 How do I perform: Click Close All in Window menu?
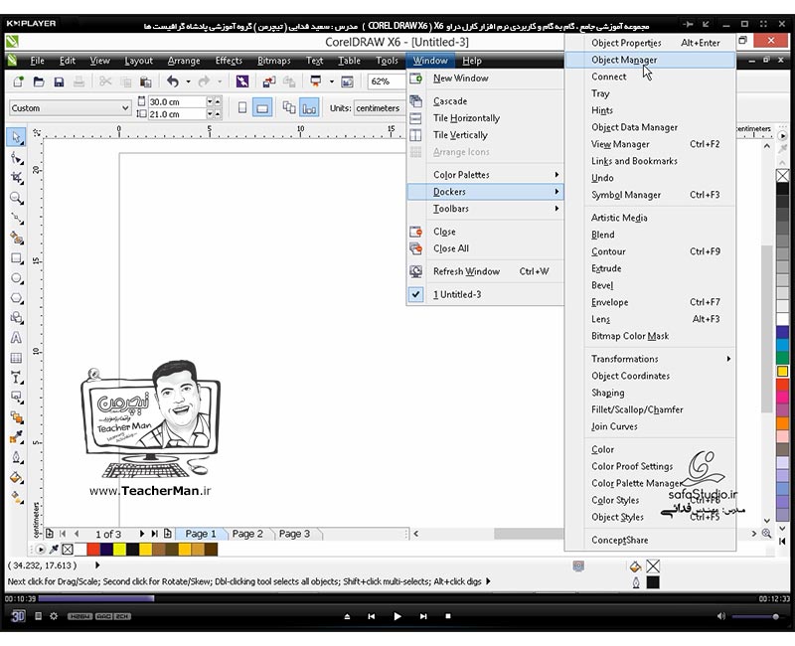[486, 248]
